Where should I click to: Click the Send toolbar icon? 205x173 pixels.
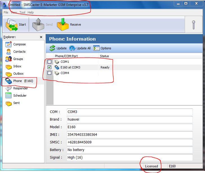pos(38,25)
